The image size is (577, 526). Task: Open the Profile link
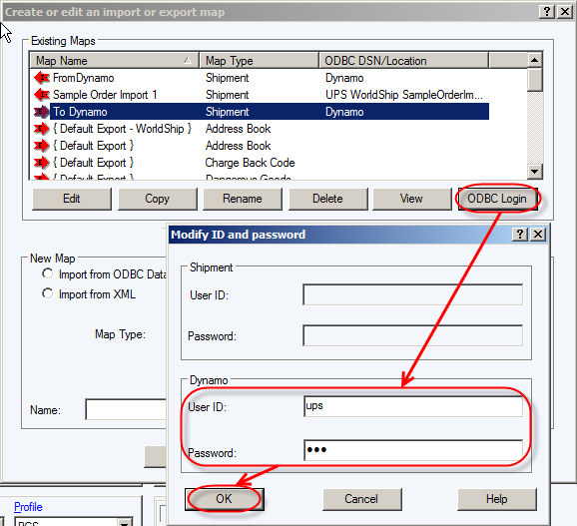(x=28, y=507)
